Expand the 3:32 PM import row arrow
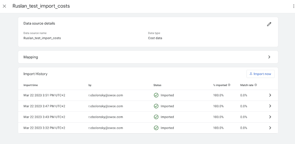Screen dimensions: 295x144 tap(270, 128)
